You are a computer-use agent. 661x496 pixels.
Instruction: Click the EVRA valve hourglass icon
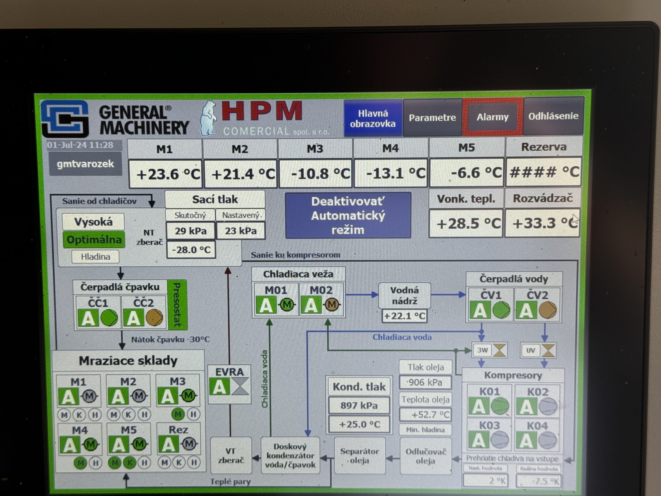point(240,386)
